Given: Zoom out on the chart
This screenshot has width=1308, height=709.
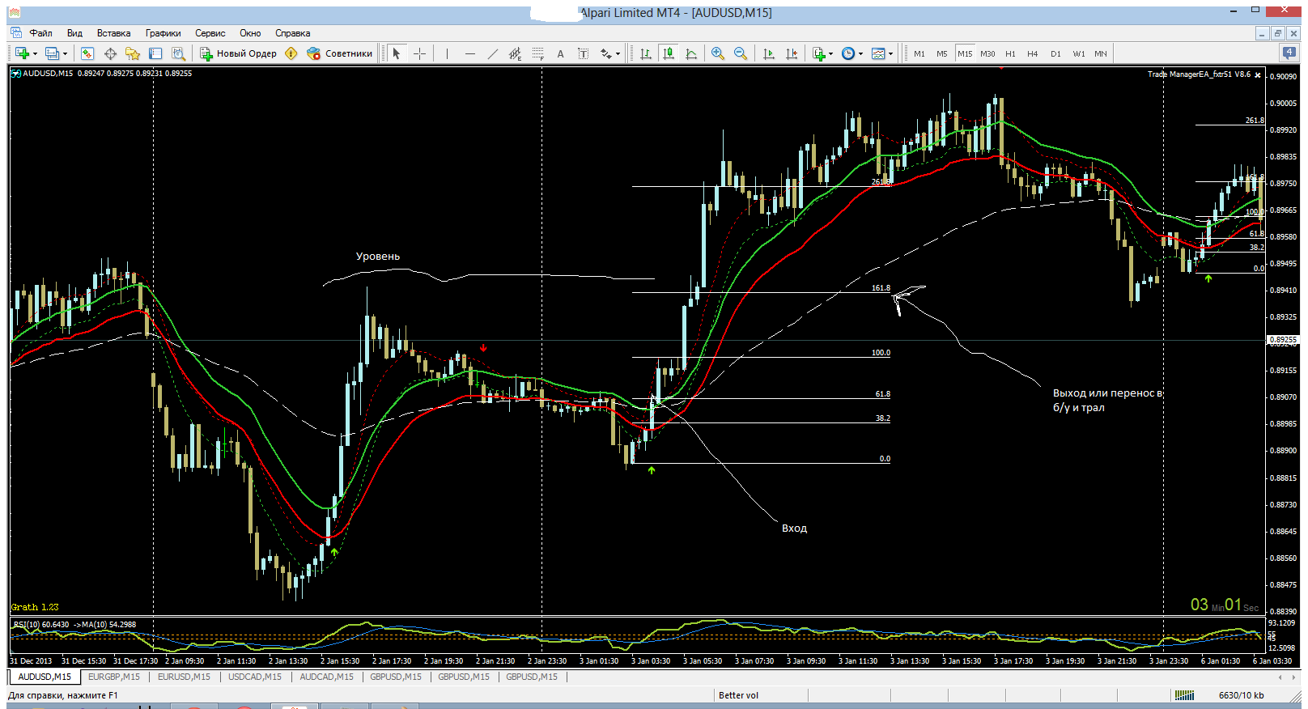Looking at the screenshot, I should (740, 53).
